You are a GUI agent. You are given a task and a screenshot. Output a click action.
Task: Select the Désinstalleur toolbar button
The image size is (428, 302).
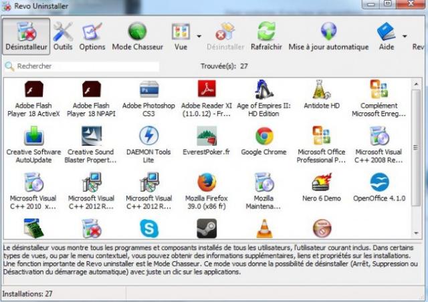(25, 36)
